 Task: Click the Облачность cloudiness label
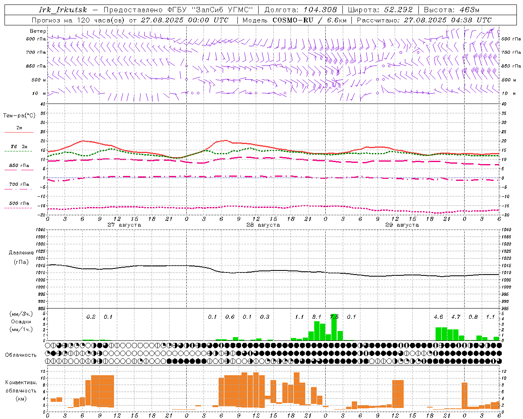coord(21,355)
